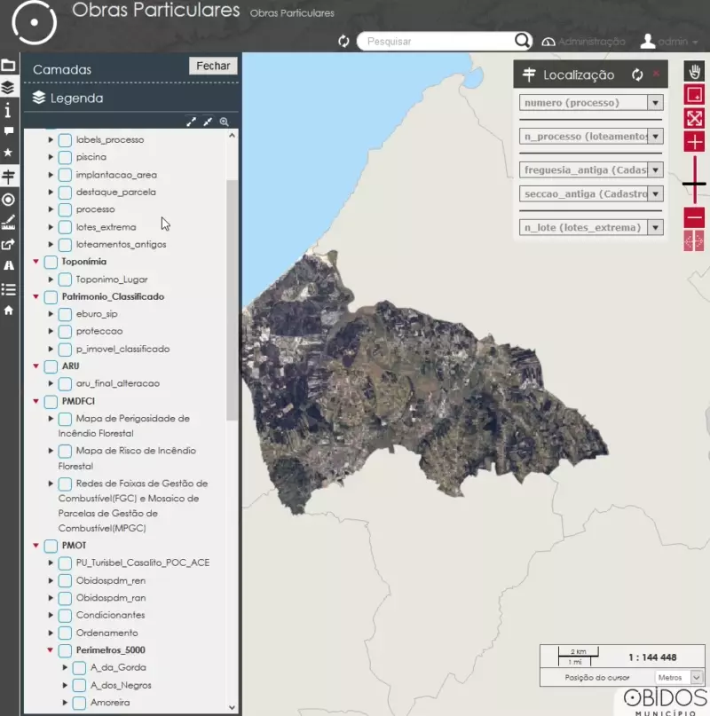Zoom to full map extent

(694, 118)
